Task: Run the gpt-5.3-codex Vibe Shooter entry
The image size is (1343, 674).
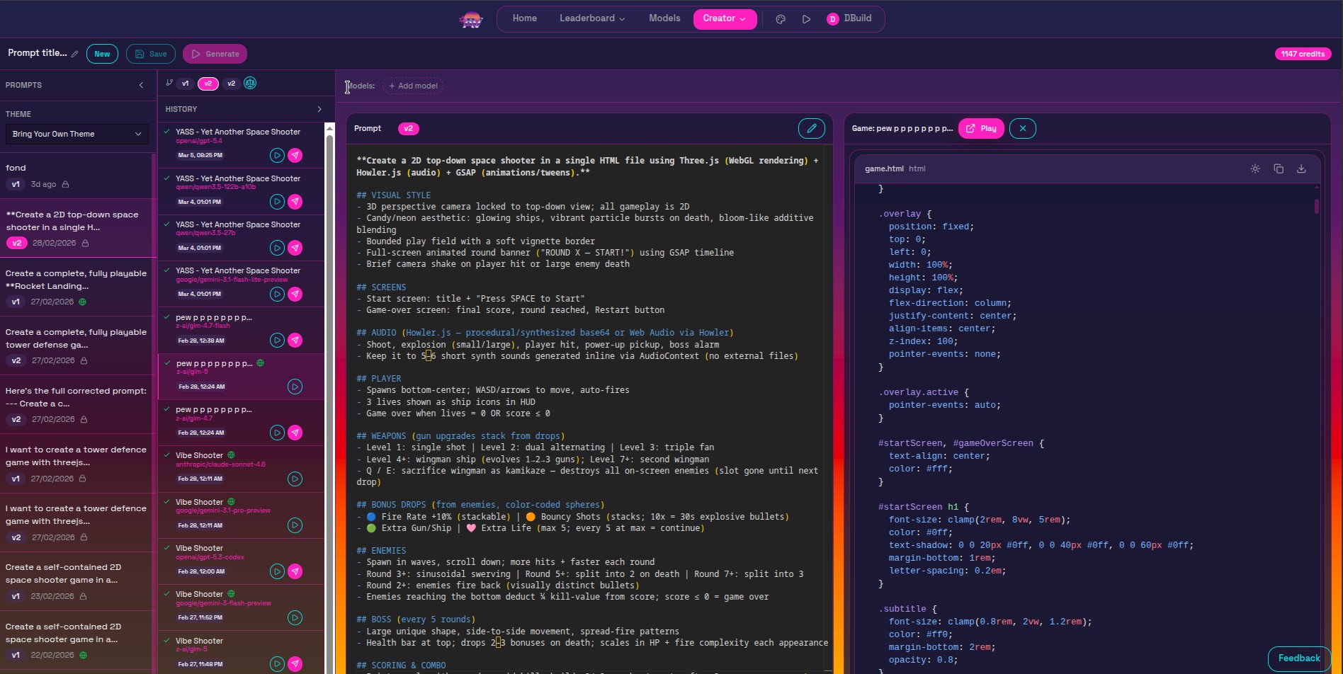Action: [x=277, y=571]
